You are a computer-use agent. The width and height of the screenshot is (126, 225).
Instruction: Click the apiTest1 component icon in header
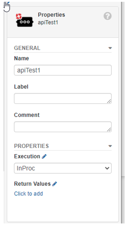click(x=25, y=20)
